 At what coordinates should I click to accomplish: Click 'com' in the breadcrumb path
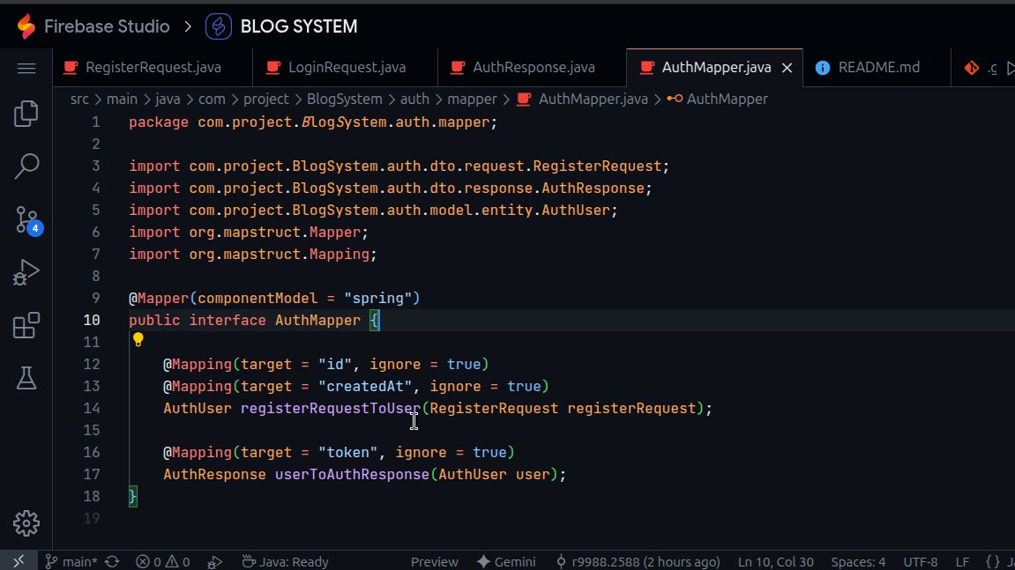click(212, 99)
